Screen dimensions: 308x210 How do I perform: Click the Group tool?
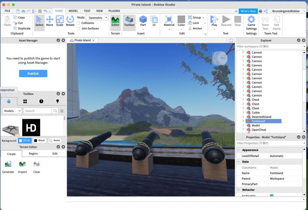tap(195, 17)
